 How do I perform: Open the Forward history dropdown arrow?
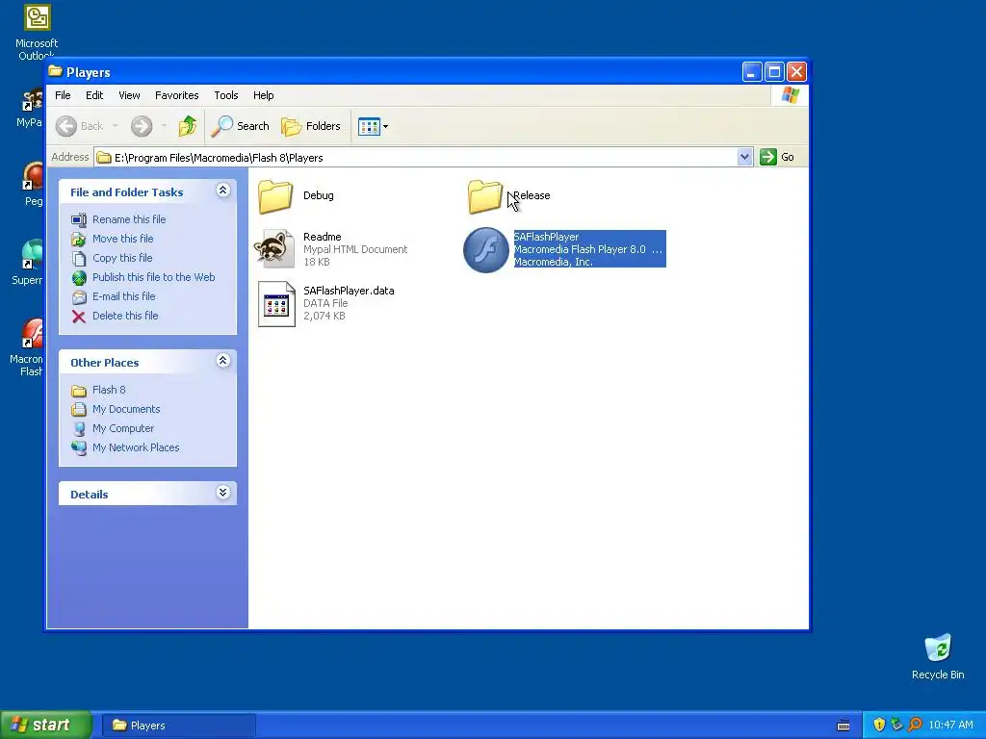pos(164,126)
